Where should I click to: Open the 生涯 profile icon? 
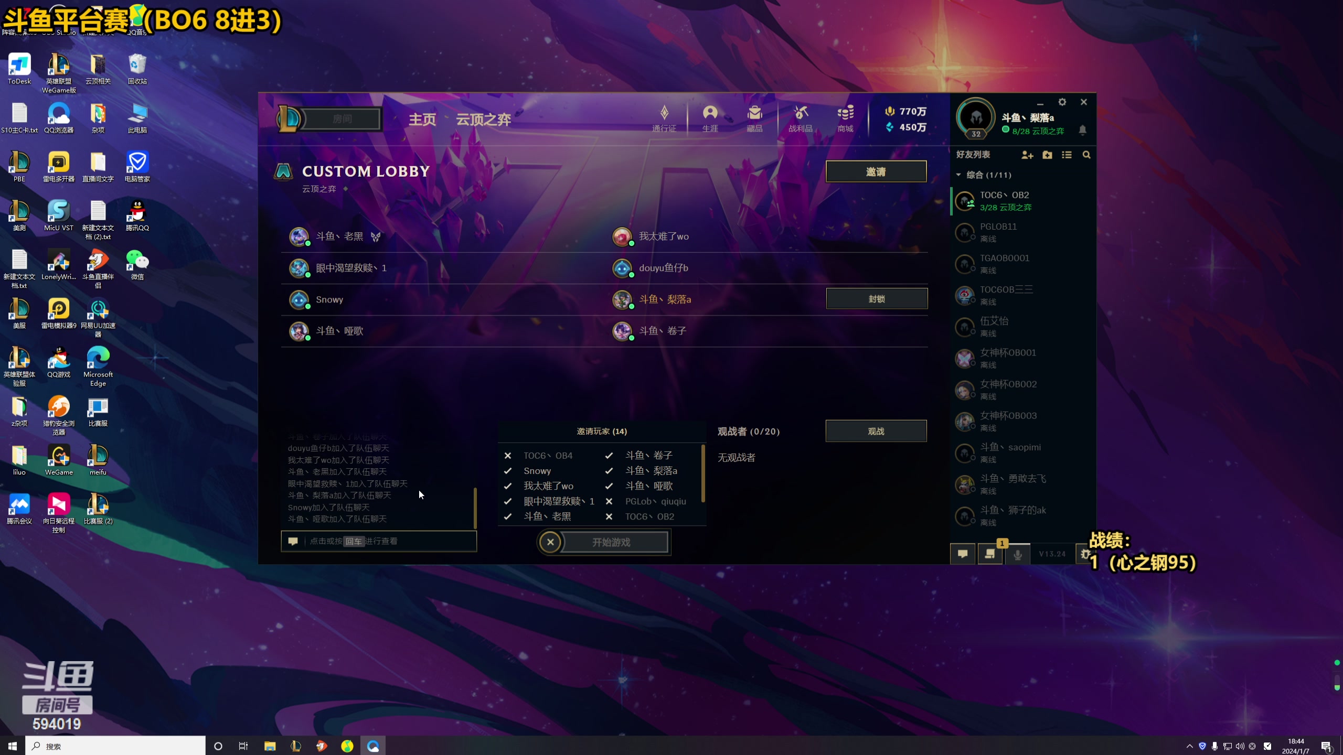point(710,118)
